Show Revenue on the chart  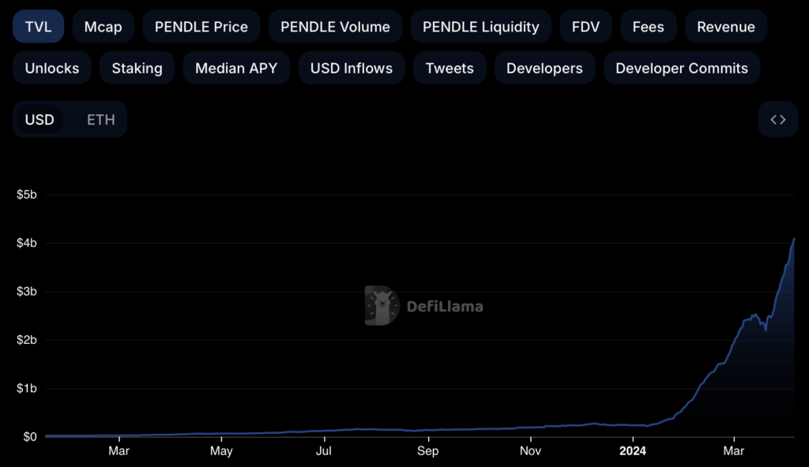coord(725,27)
